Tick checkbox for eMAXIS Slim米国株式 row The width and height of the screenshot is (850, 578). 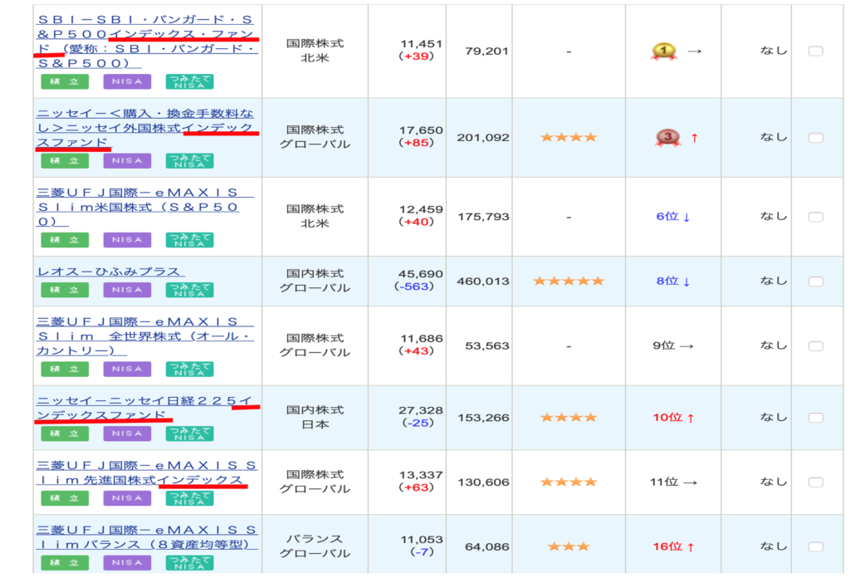tap(815, 217)
